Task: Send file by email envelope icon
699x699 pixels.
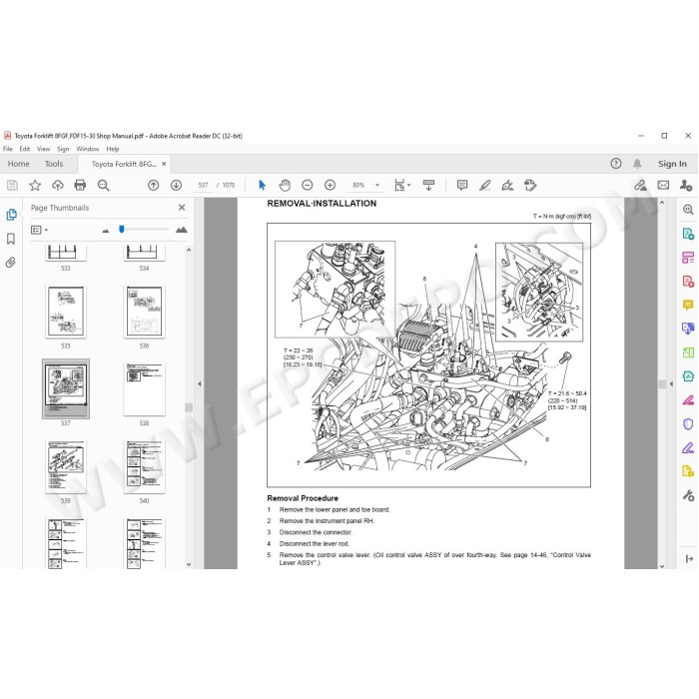Action: pos(663,185)
